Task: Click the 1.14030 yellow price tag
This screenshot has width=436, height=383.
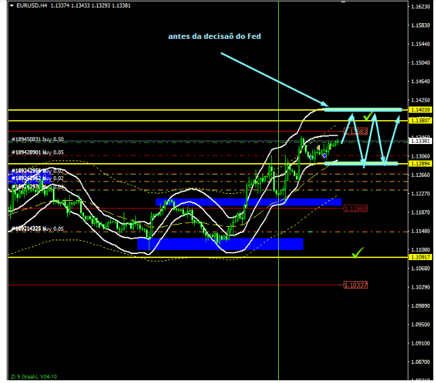Action: point(420,110)
